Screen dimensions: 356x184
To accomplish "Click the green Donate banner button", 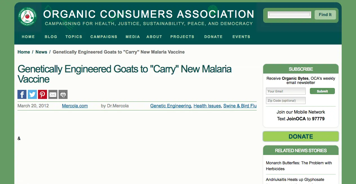I will click(301, 136).
